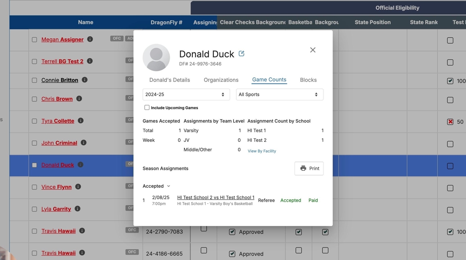Image resolution: width=466 pixels, height=260 pixels.
Task: Click the info icon beside Vince Flynn
Action: 78,186
